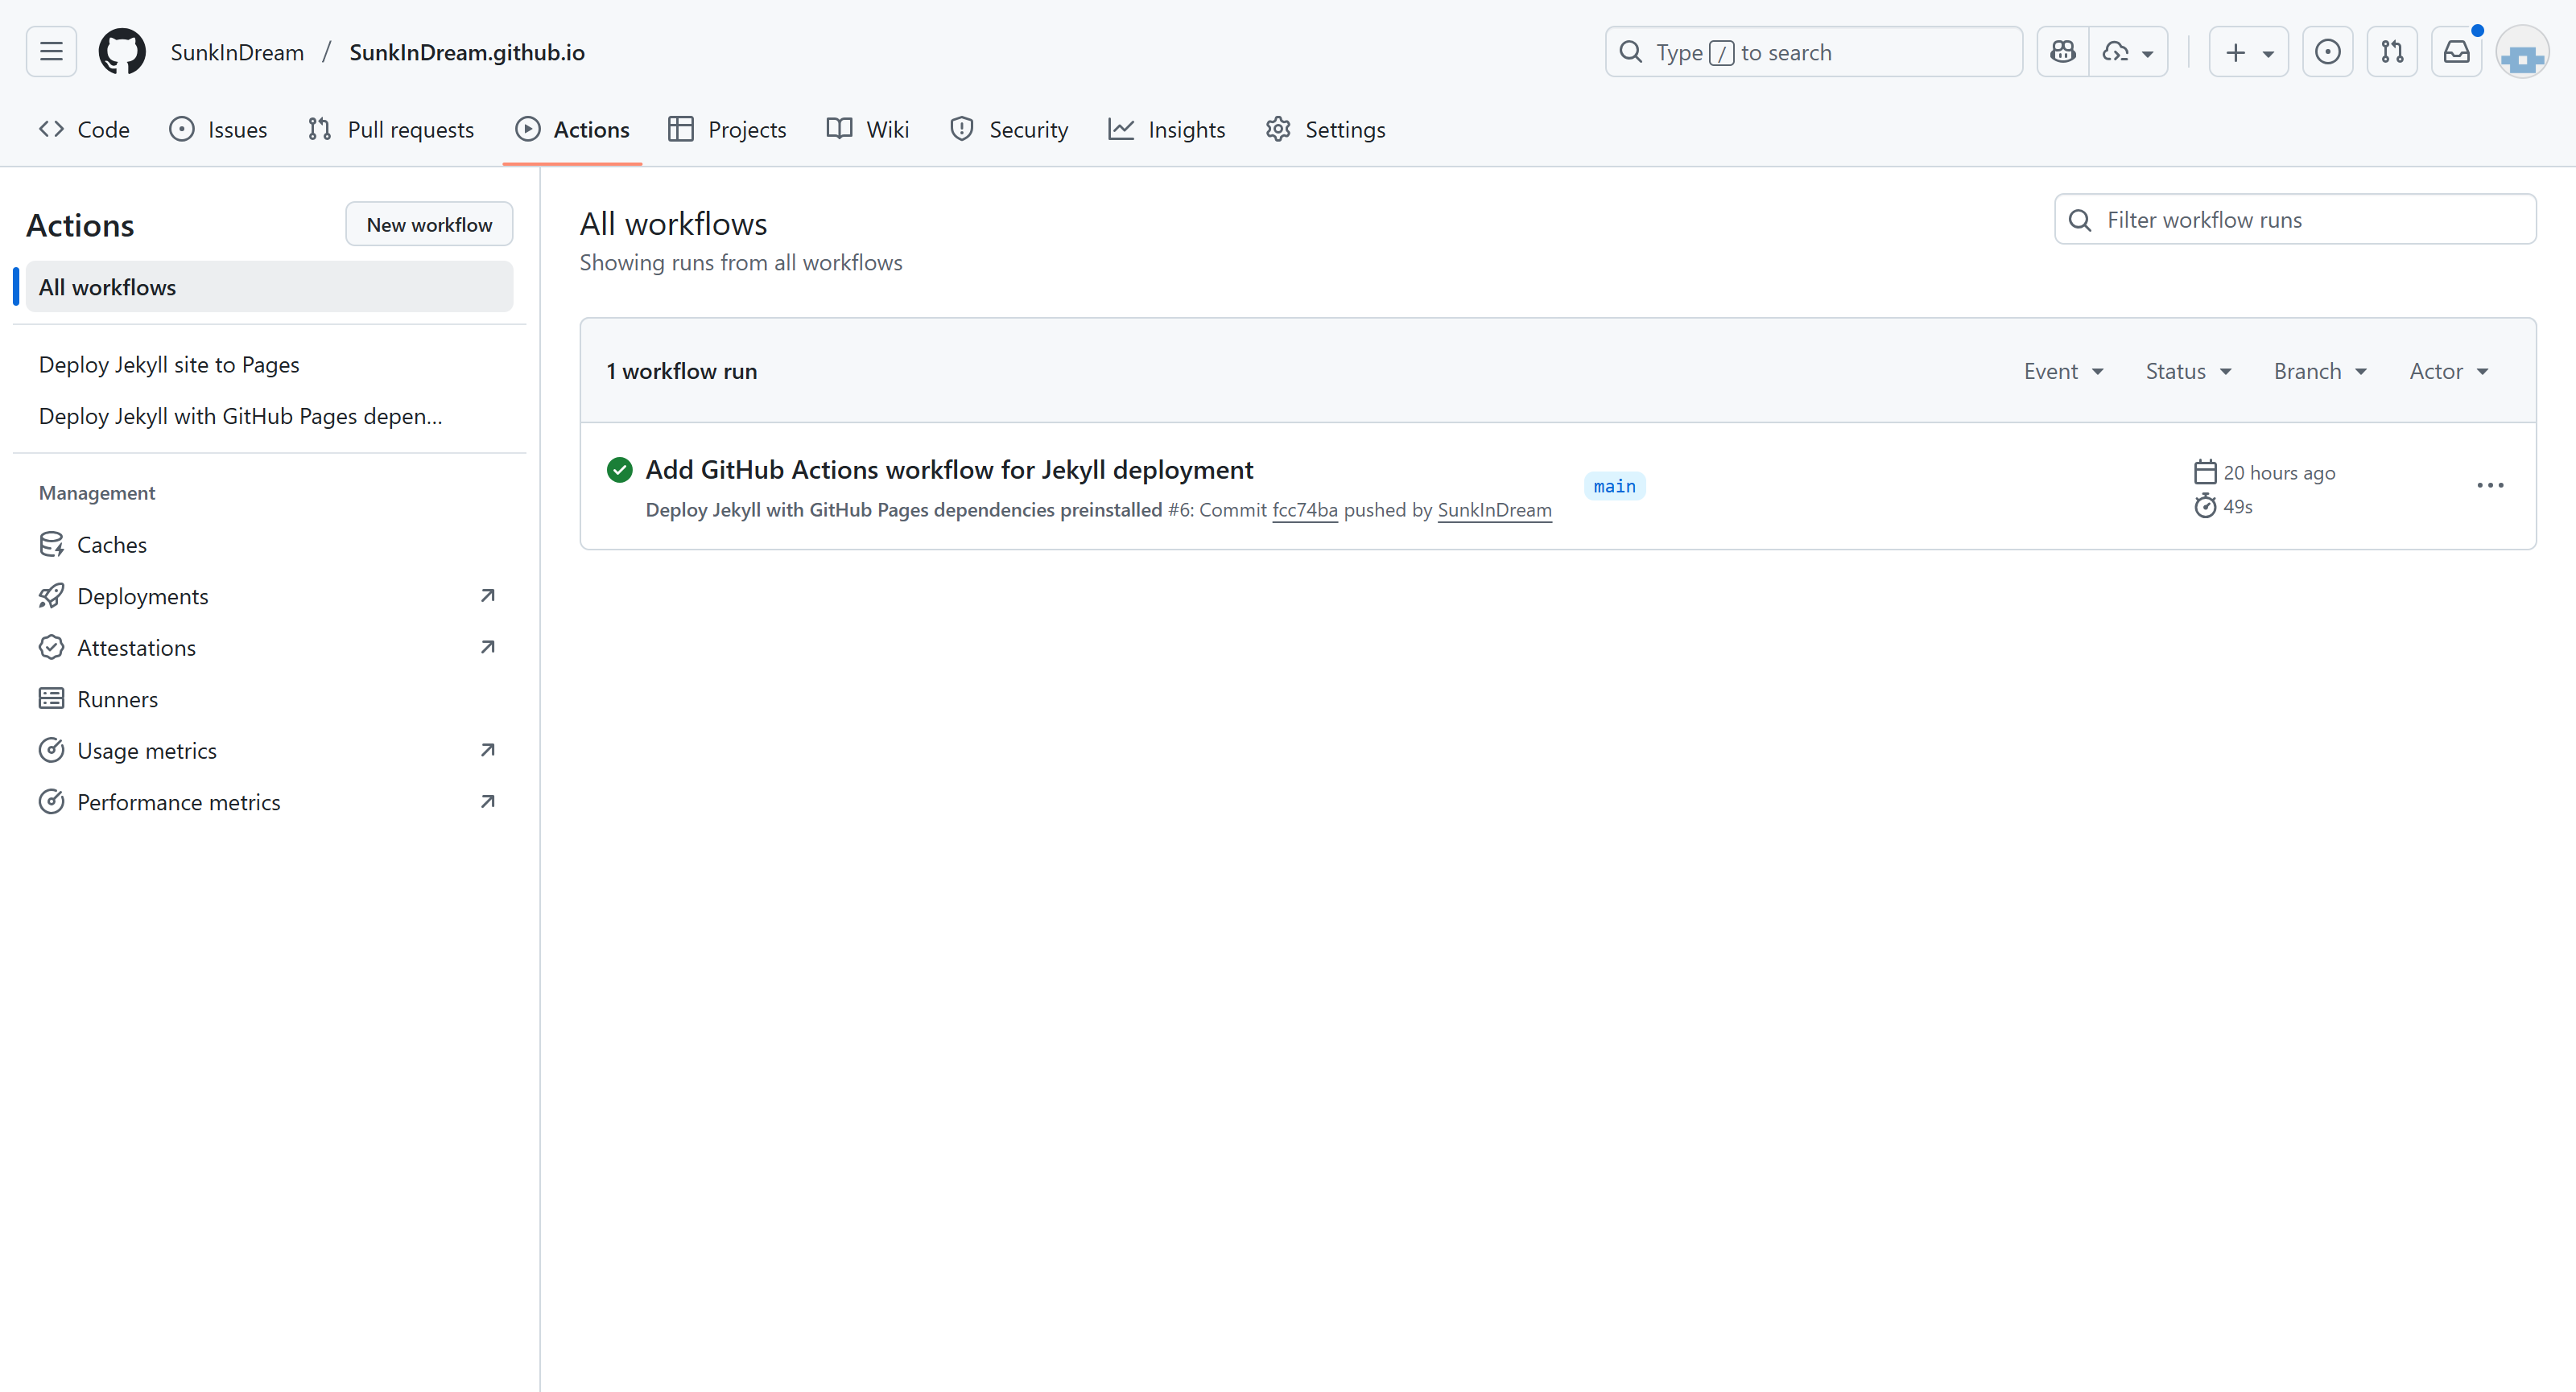
Task: Switch to the Insights tab
Action: pyautogui.click(x=1166, y=130)
